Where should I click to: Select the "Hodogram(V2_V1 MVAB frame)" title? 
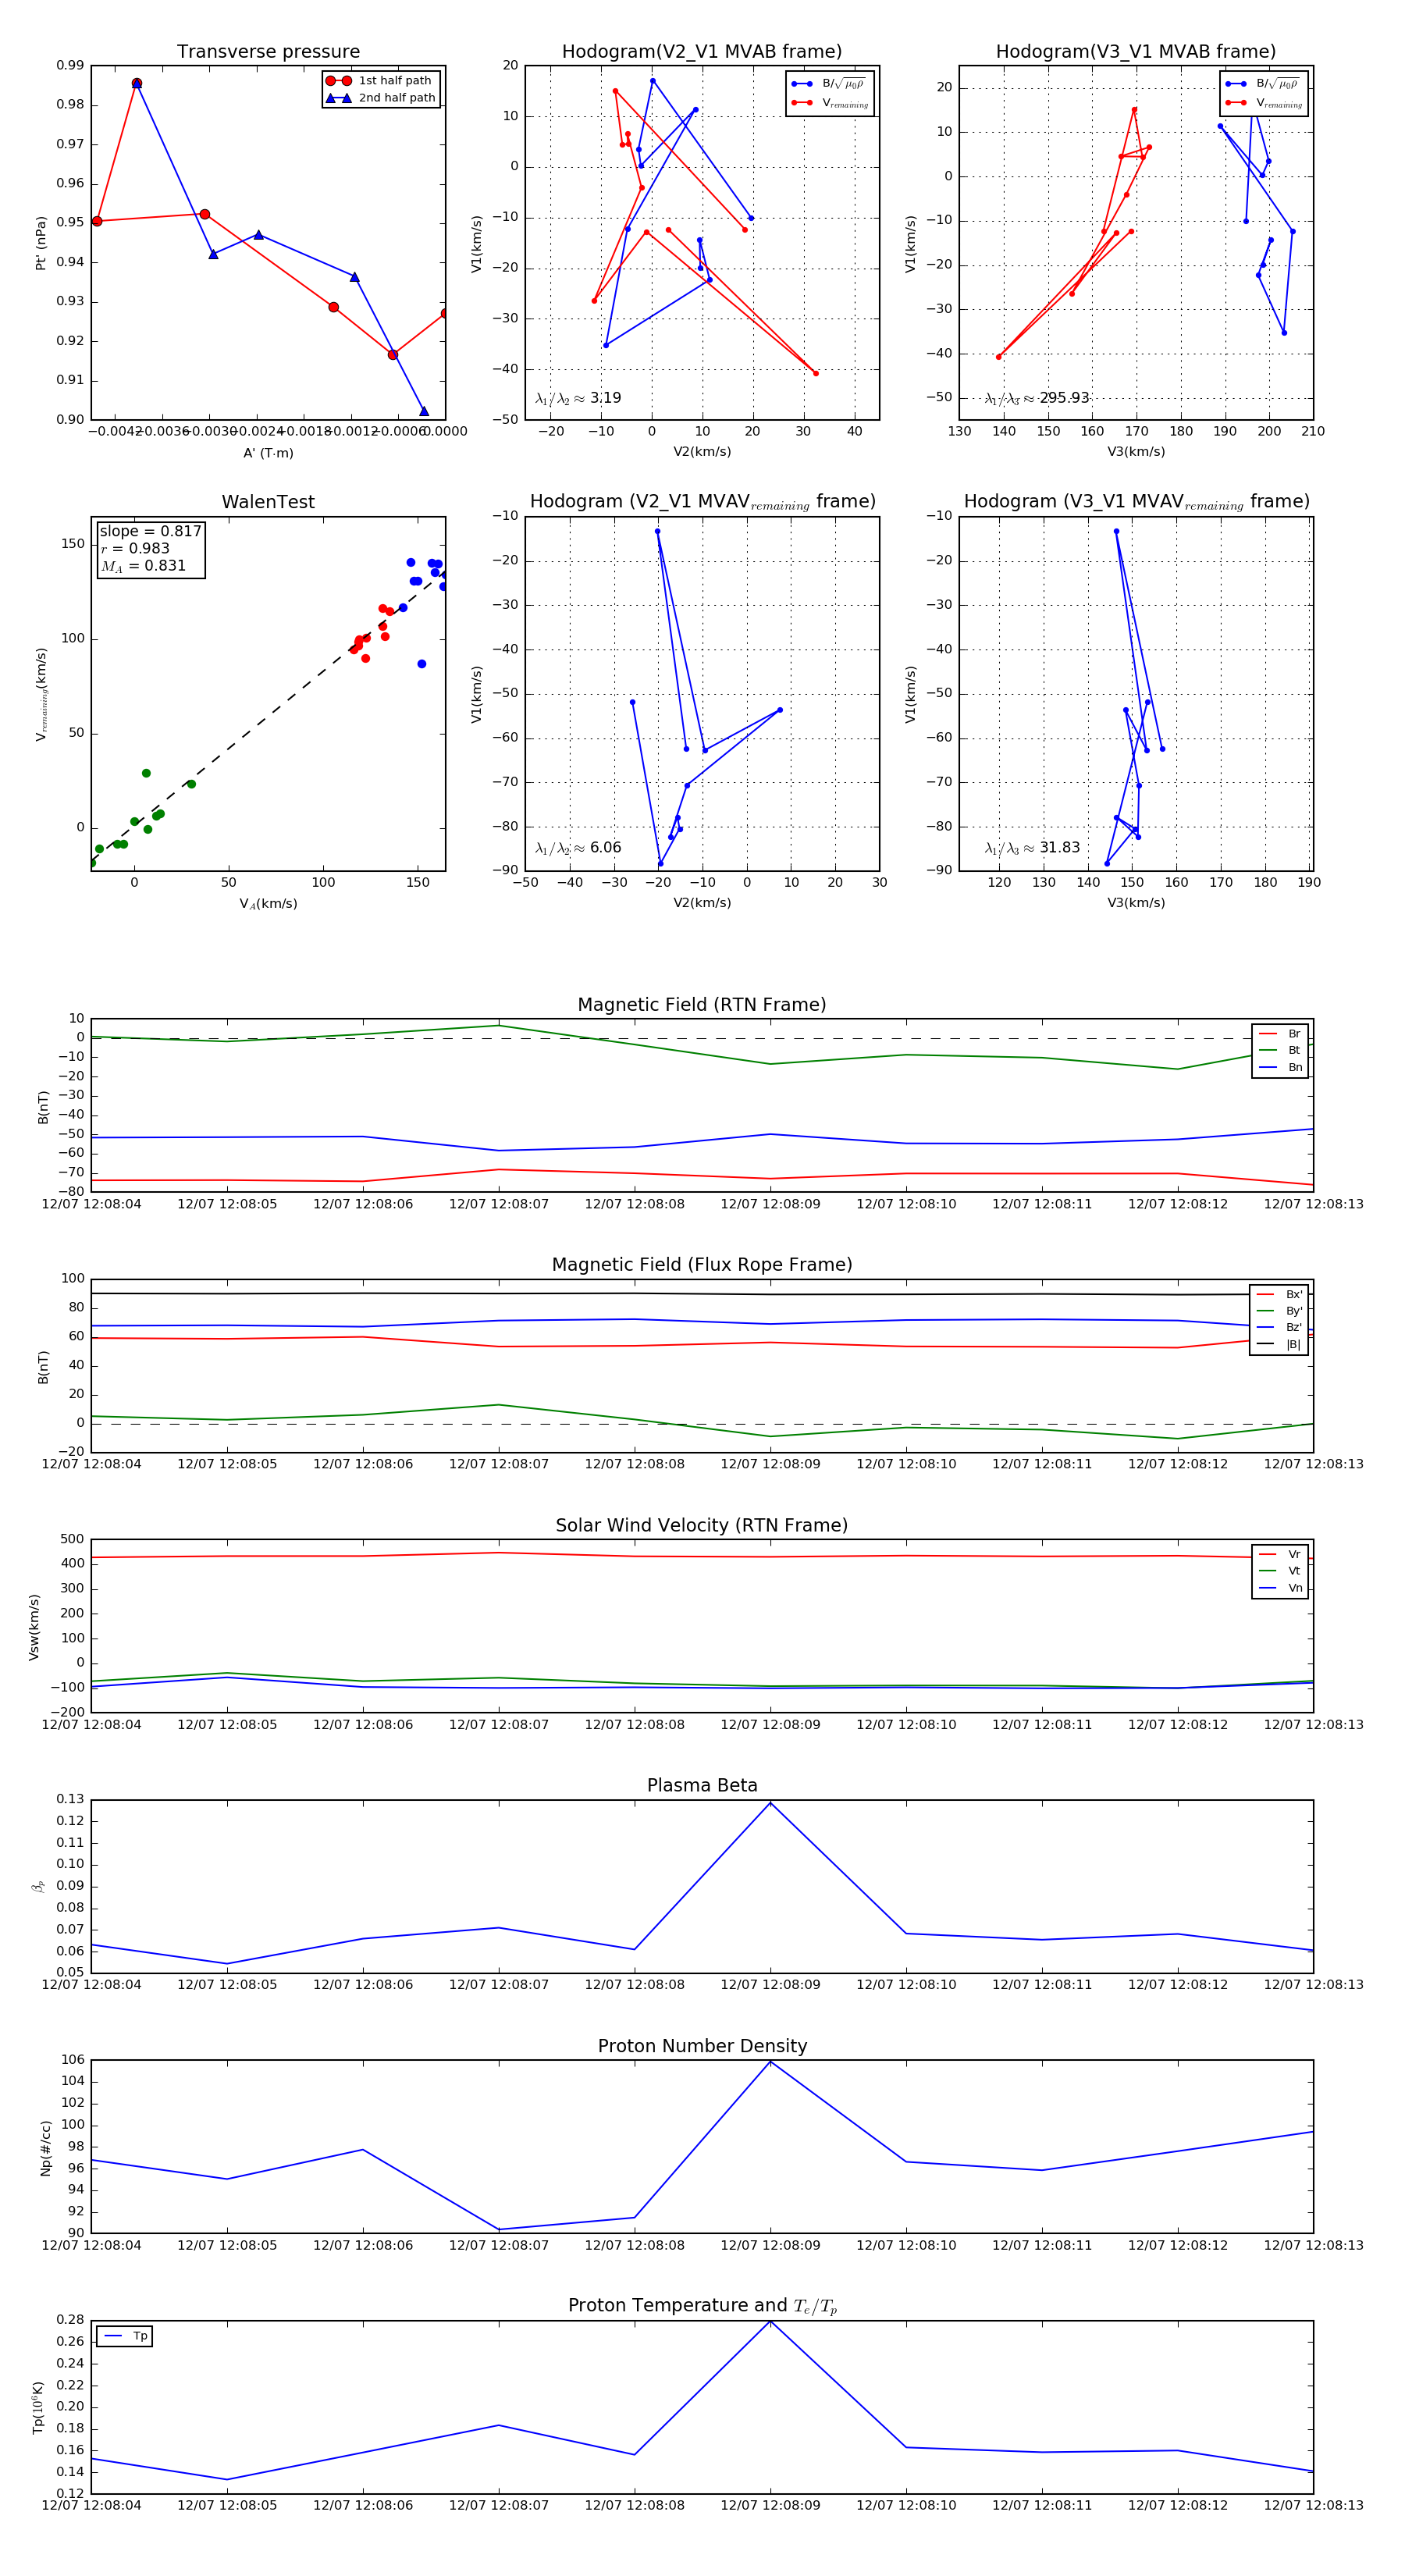[702, 52]
